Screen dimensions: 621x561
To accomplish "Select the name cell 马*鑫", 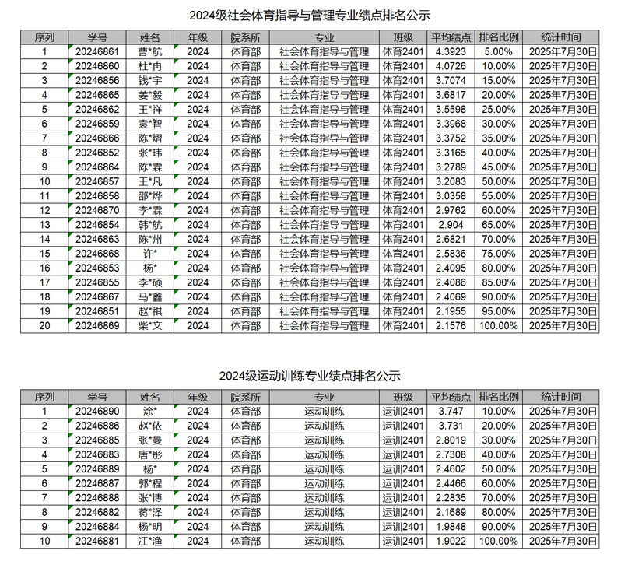I will (149, 297).
